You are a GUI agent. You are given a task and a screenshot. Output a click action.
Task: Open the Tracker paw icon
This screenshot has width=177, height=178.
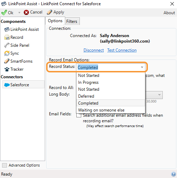(x=7, y=69)
